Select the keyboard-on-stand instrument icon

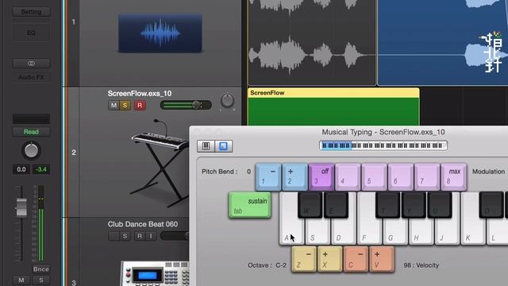point(160,163)
